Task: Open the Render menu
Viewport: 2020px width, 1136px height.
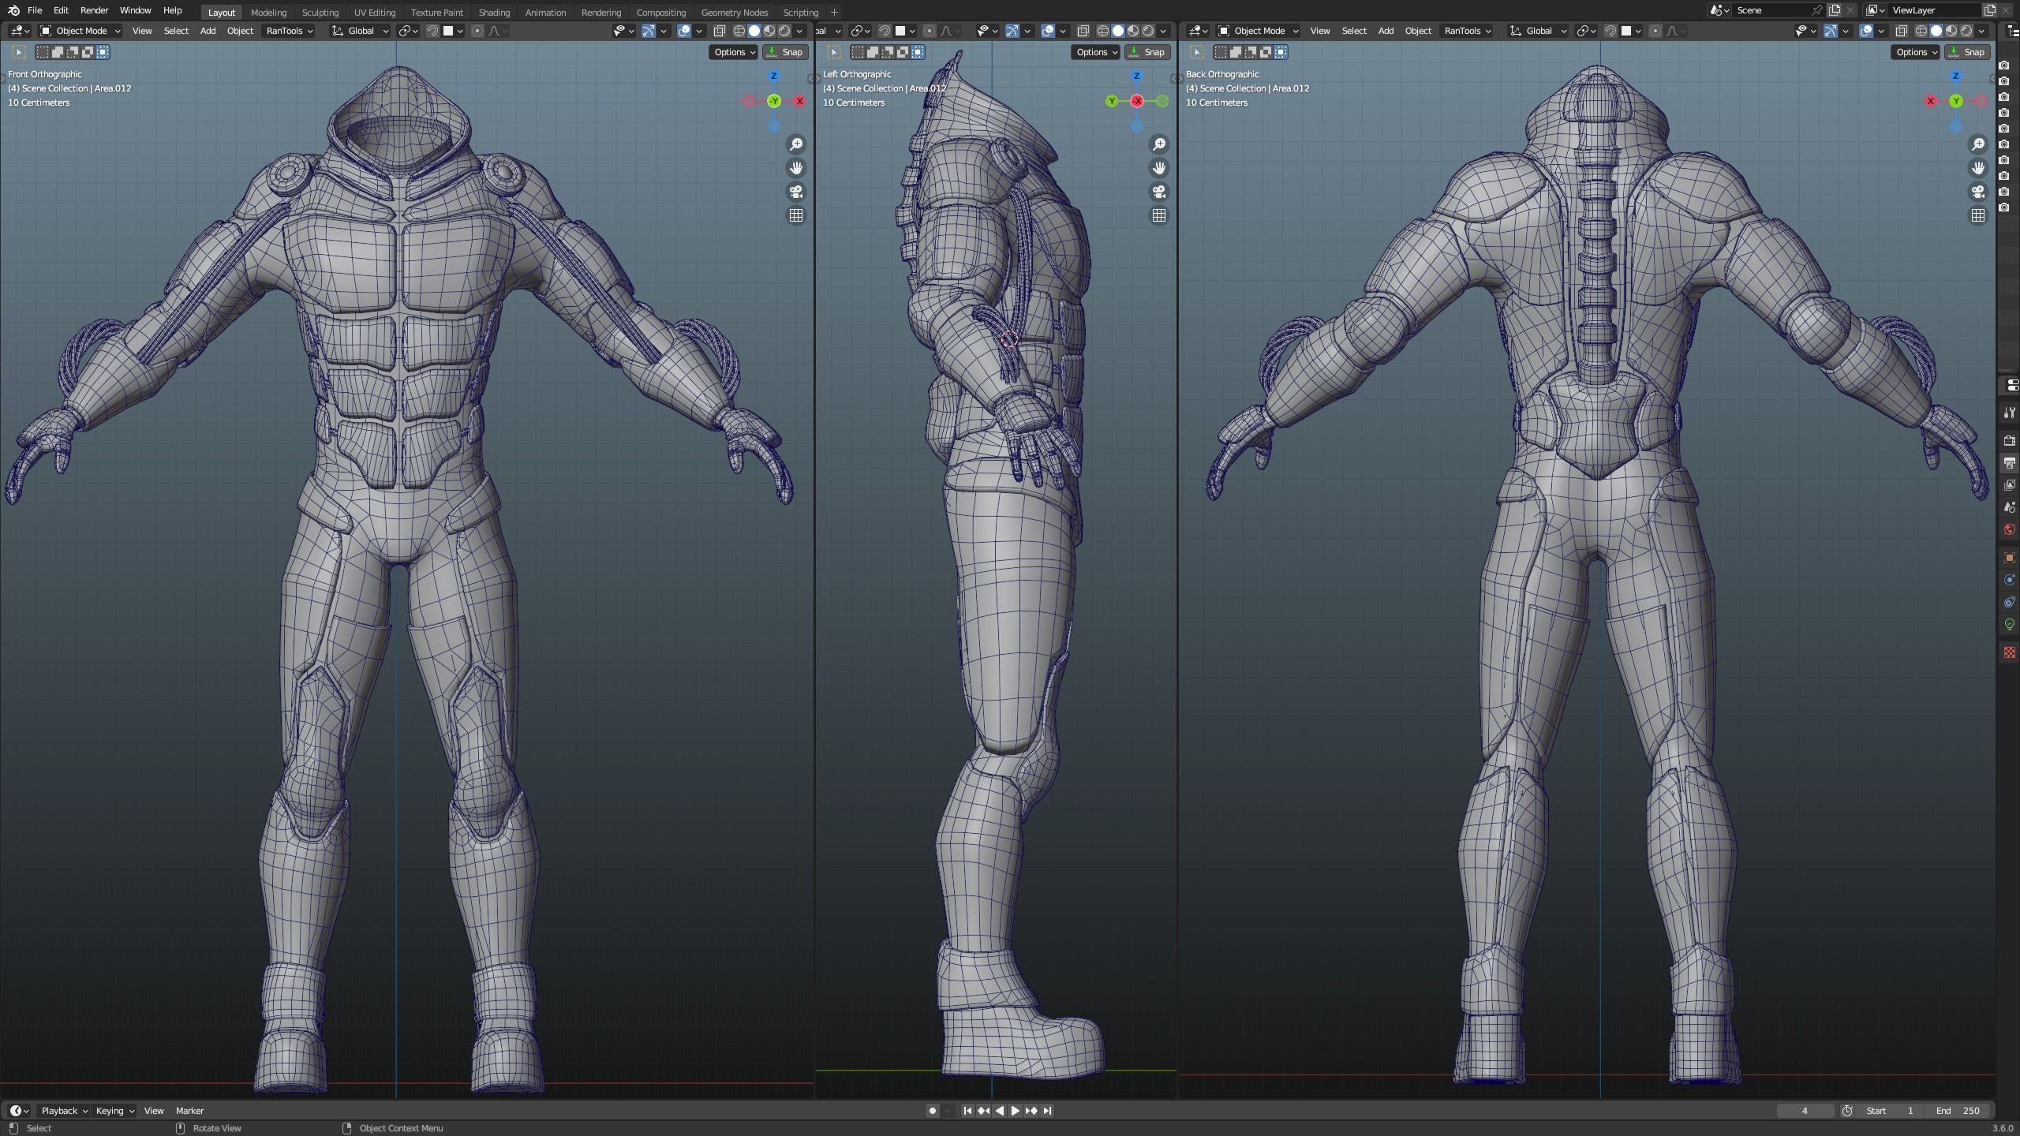Action: coord(94,10)
